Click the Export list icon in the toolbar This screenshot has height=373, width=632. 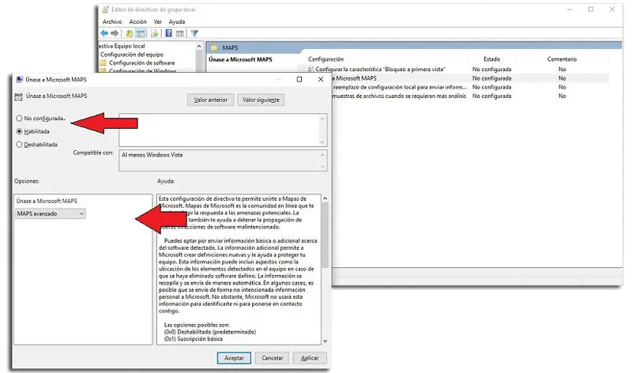pos(154,33)
